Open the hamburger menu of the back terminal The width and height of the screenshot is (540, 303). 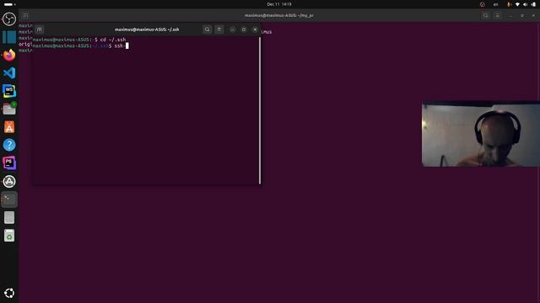[498, 15]
